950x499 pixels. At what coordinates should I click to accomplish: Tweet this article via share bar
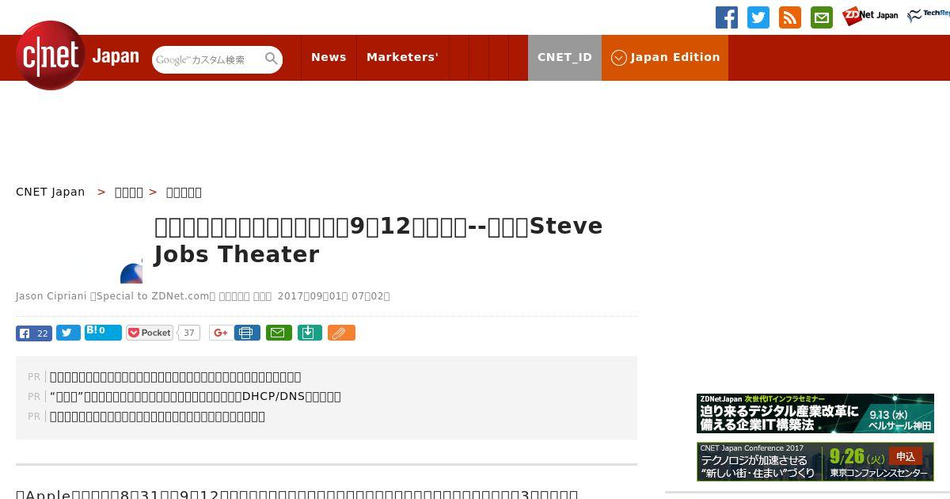tap(68, 333)
